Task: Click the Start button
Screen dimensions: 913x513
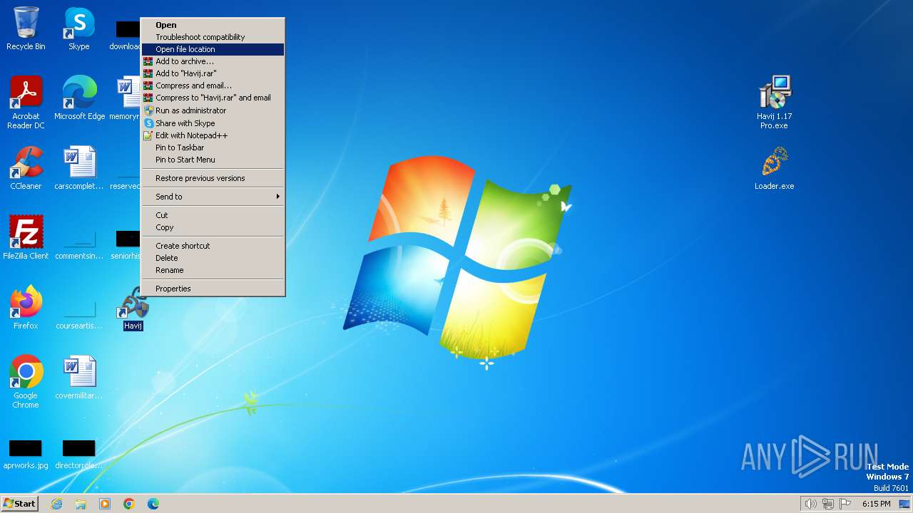Action: (x=19, y=504)
